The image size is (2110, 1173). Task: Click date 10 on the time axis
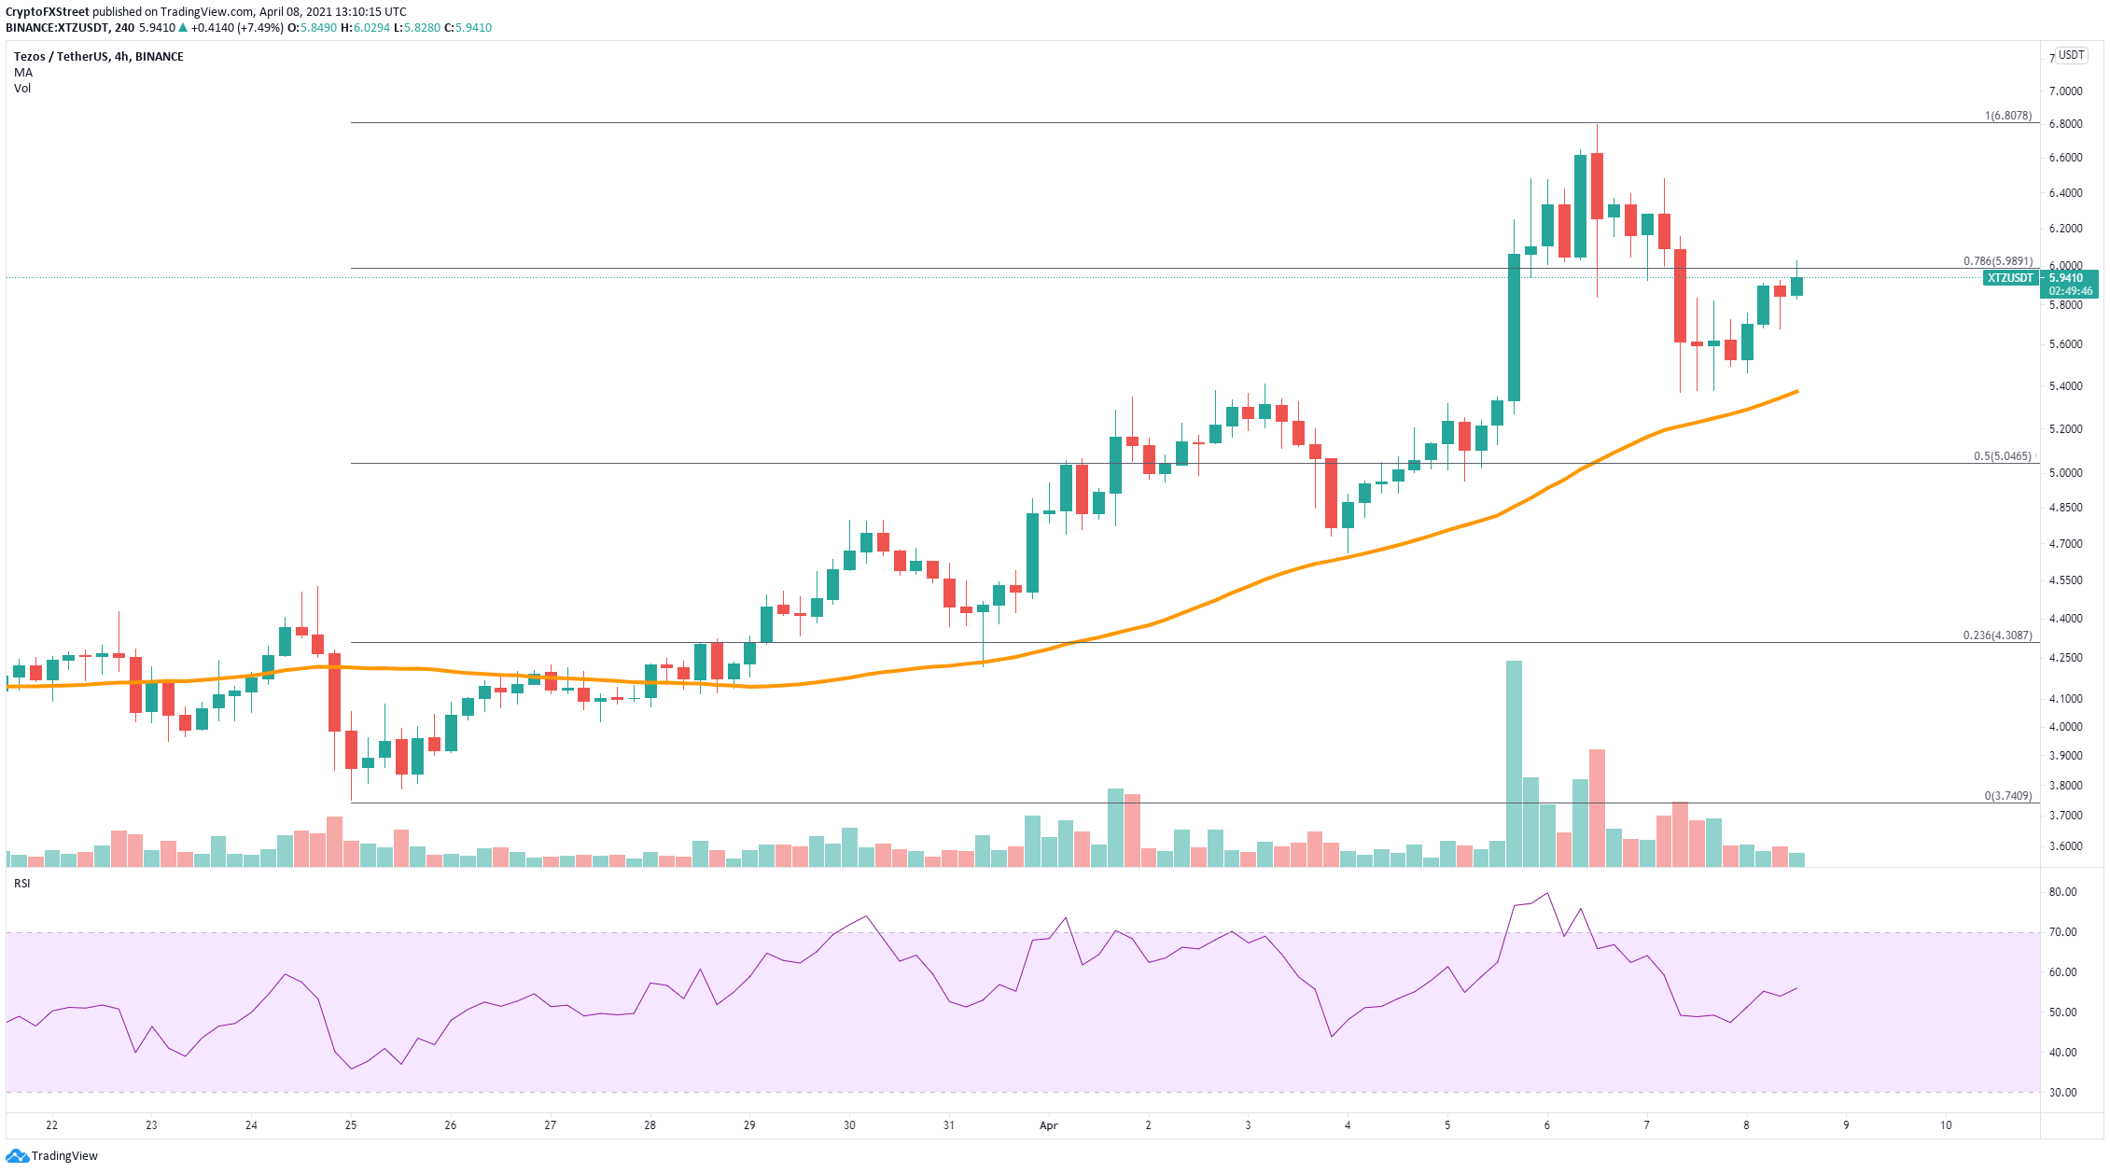tap(1946, 1125)
